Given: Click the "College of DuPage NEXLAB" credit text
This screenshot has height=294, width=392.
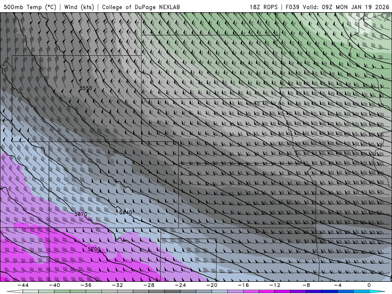Looking at the screenshot, I should (141, 7).
